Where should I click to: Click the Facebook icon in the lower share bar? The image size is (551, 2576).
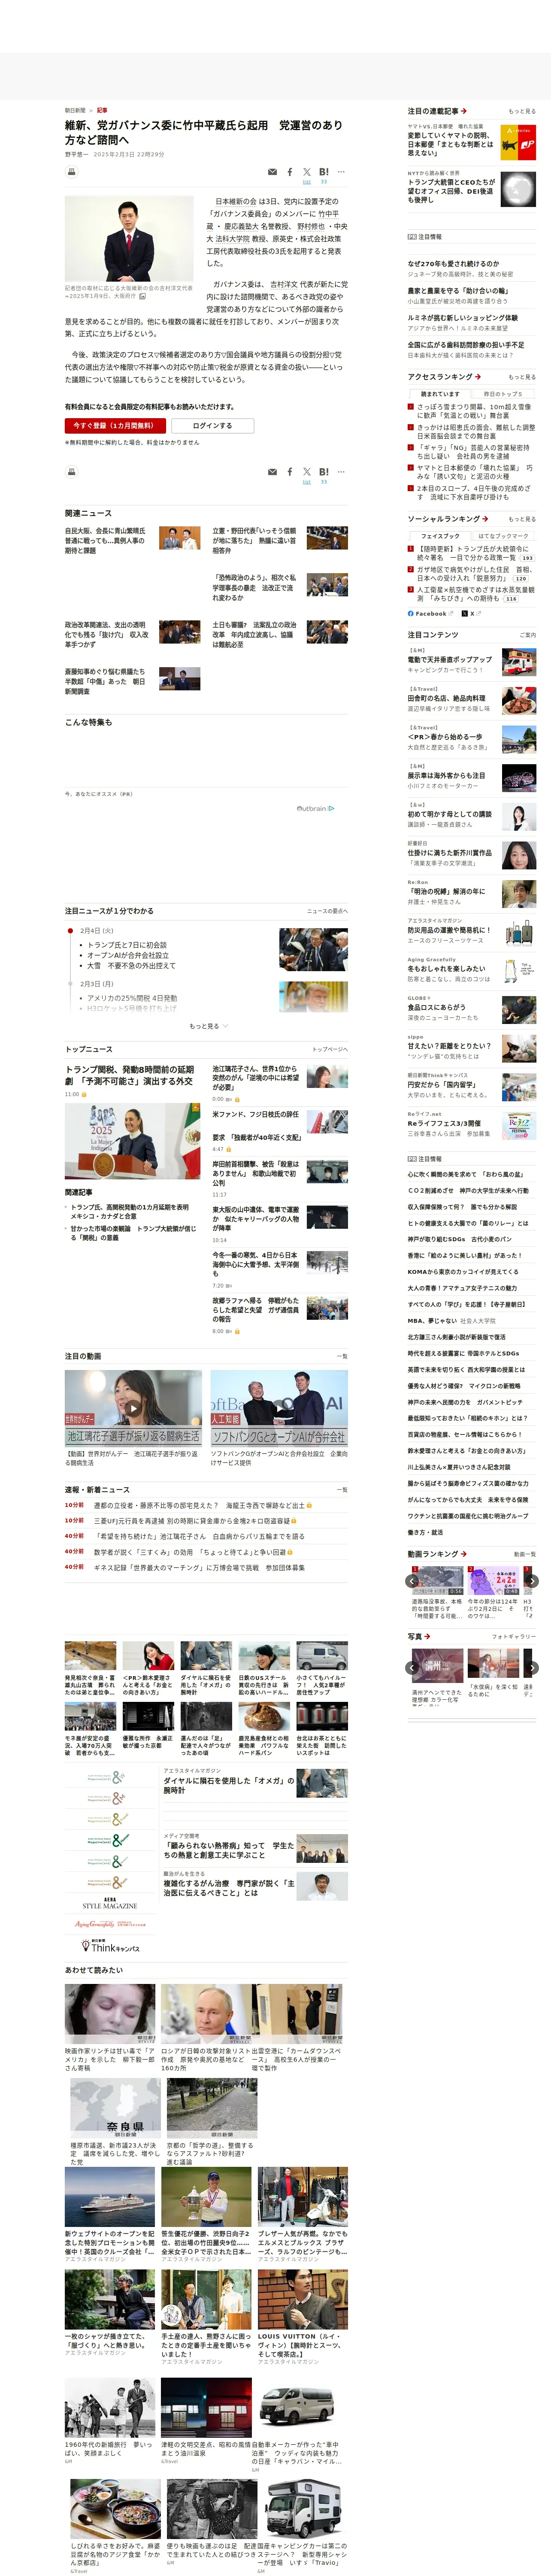pyautogui.click(x=290, y=472)
